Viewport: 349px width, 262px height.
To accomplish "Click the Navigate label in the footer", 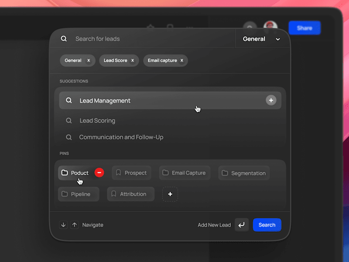I will 92,225.
